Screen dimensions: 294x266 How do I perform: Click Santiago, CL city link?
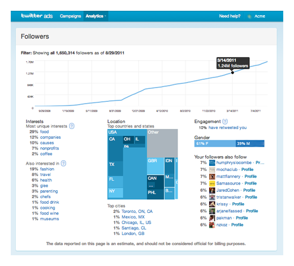pyautogui.click(x=134, y=228)
